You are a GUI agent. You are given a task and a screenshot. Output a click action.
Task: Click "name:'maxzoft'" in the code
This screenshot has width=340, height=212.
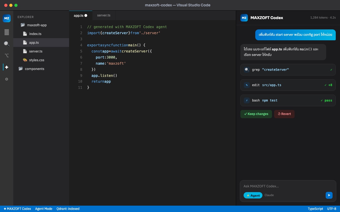pyautogui.click(x=111, y=63)
